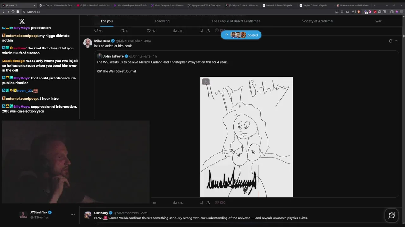The width and height of the screenshot is (405, 227).
Task: Open the browser zoom magnifier icon
Action: [342, 12]
